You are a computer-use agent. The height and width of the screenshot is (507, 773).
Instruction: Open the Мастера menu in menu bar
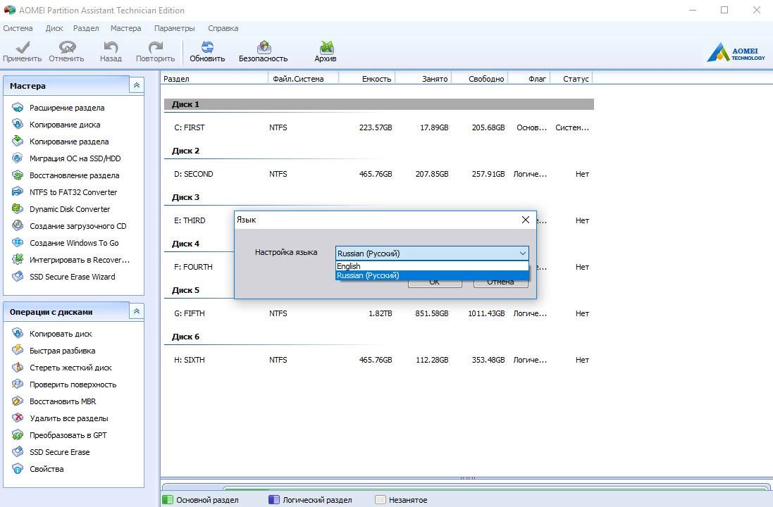(x=125, y=28)
